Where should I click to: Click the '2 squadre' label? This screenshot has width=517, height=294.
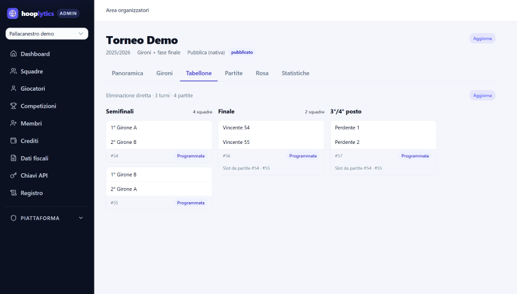tap(315, 112)
